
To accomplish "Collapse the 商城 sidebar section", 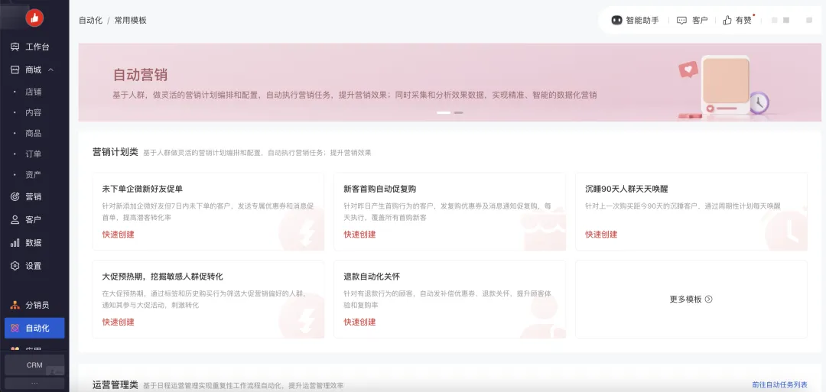I will [x=50, y=70].
